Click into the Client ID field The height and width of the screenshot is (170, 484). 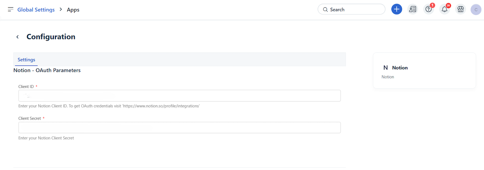pyautogui.click(x=179, y=96)
